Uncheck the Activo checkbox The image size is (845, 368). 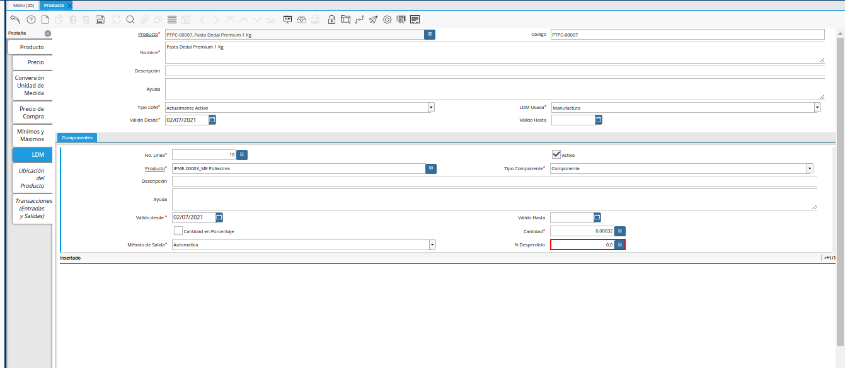tap(556, 154)
